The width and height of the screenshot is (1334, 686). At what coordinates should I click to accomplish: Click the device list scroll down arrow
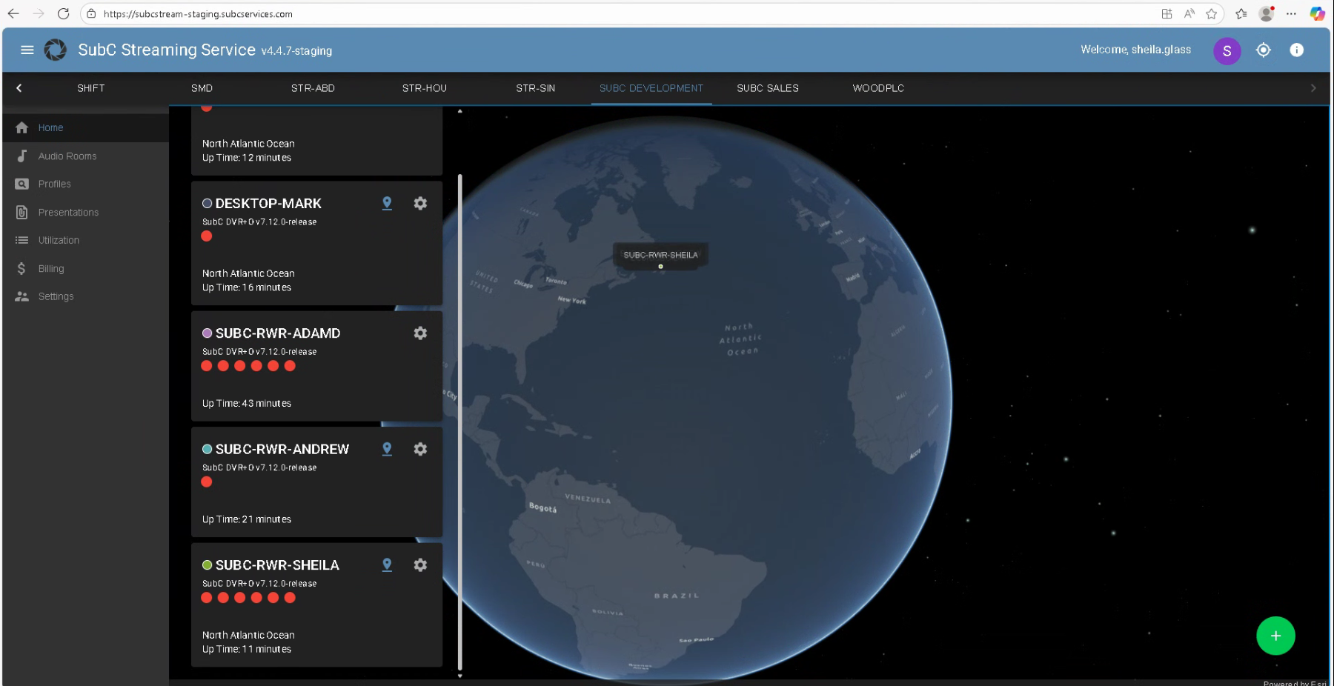pos(459,676)
